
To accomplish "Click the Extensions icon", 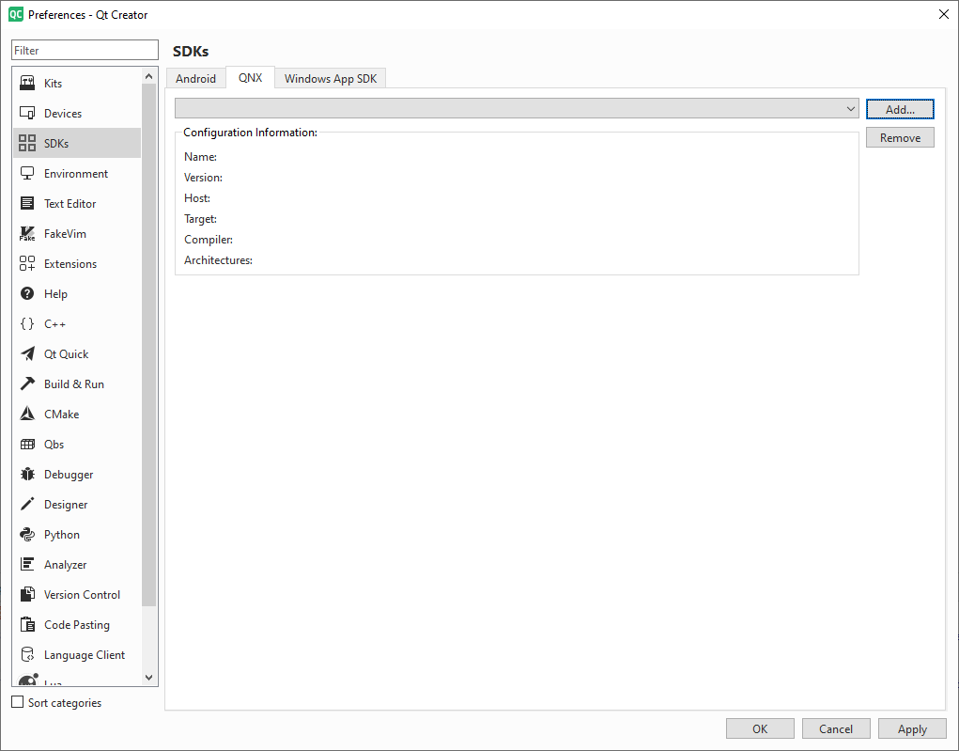I will [27, 263].
